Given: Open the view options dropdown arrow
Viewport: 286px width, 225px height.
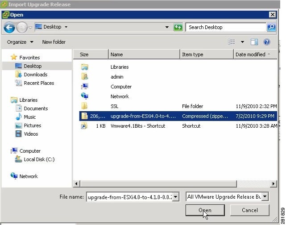Looking at the screenshot, I should 242,42.
